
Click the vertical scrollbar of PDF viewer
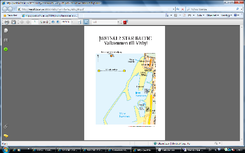(x=242, y=83)
